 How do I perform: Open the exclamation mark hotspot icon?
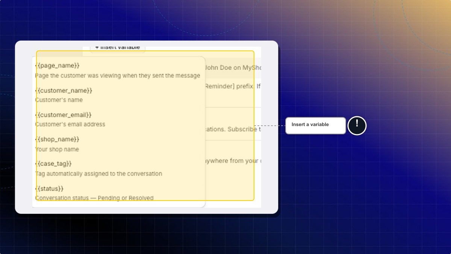[357, 126]
